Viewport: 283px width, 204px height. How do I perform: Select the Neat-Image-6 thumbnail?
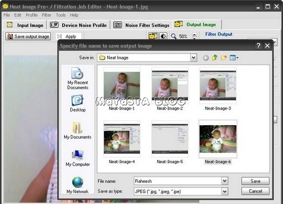point(218,139)
